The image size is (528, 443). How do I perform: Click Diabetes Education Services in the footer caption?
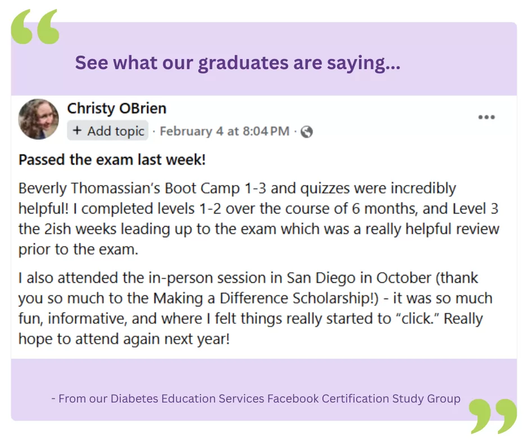(x=187, y=399)
